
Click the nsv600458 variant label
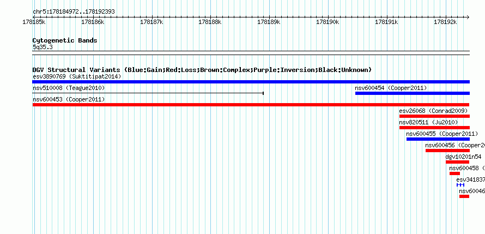coord(467,169)
